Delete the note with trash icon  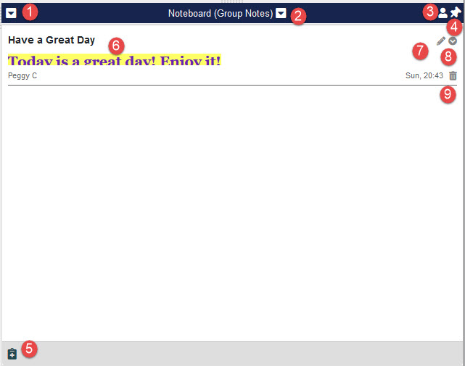(x=453, y=75)
